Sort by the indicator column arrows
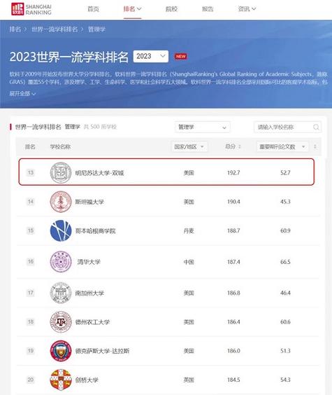 tap(315, 146)
